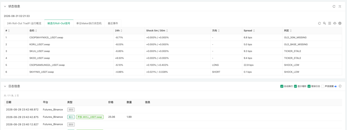Click timestamp 2026-08-31 02:21:33
This screenshot has height=130, width=347.
click(17, 16)
